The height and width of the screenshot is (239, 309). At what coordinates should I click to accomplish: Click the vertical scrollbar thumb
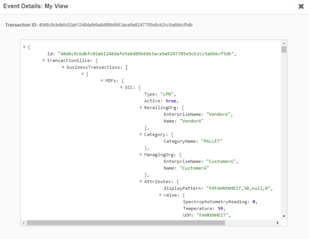(284, 50)
